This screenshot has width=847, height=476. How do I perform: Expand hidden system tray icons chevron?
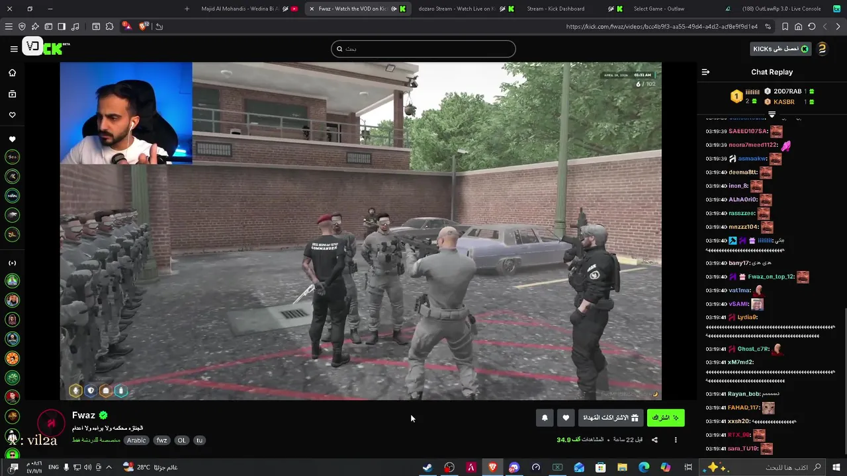pyautogui.click(x=109, y=467)
